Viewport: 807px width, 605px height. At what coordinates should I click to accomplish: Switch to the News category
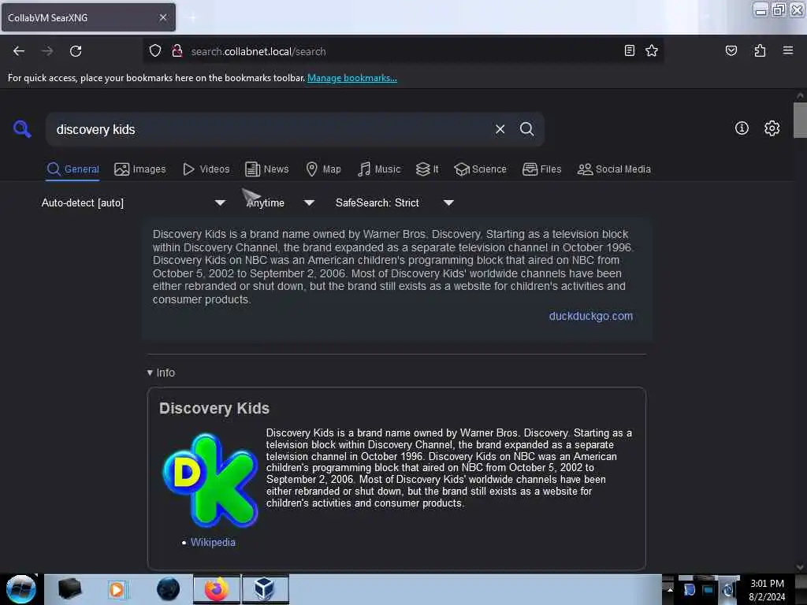267,169
